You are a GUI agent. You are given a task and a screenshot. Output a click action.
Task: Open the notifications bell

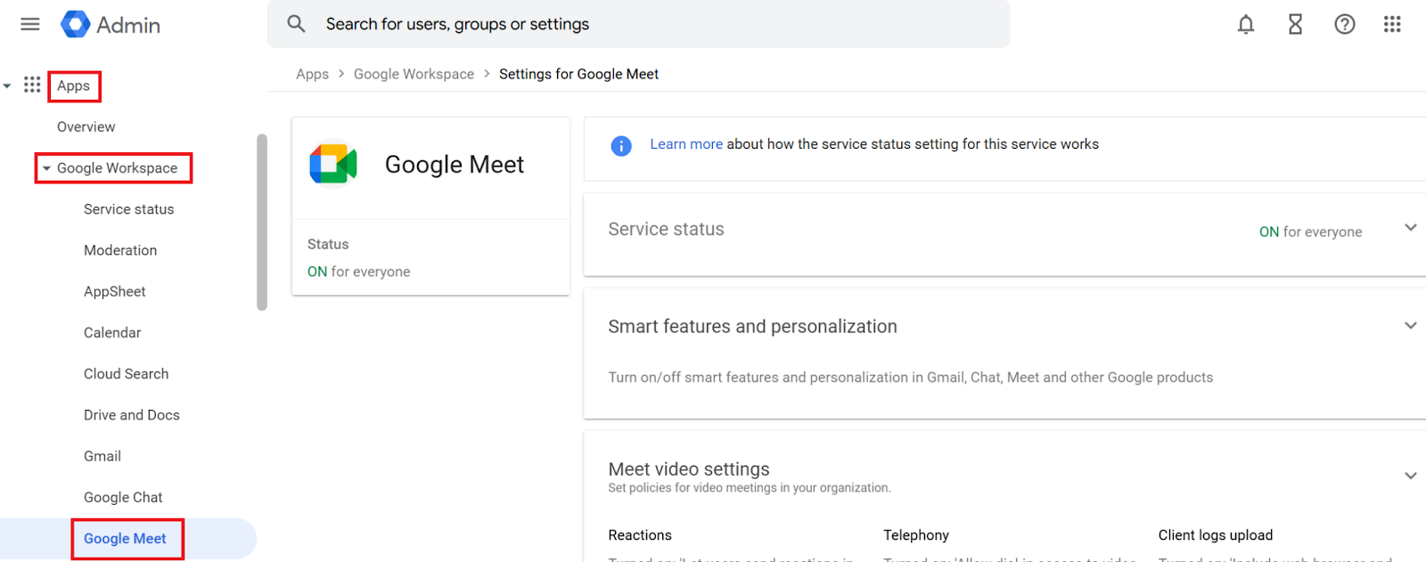point(1246,24)
